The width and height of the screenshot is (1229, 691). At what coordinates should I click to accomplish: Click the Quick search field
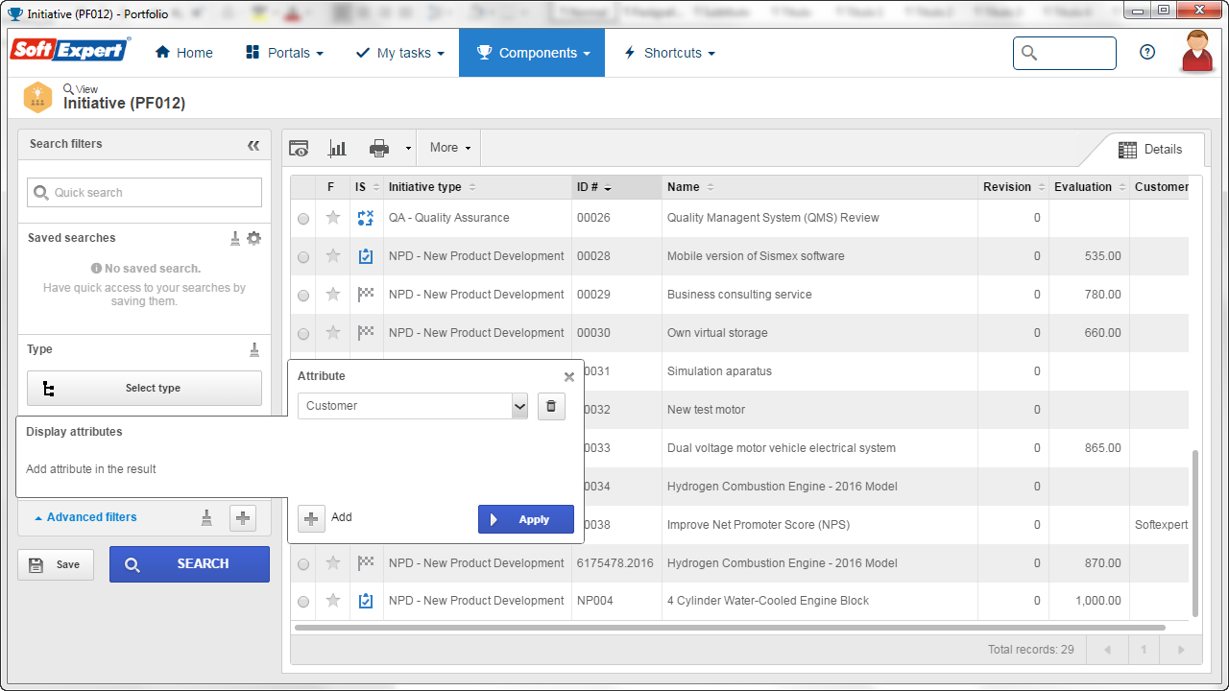(144, 192)
